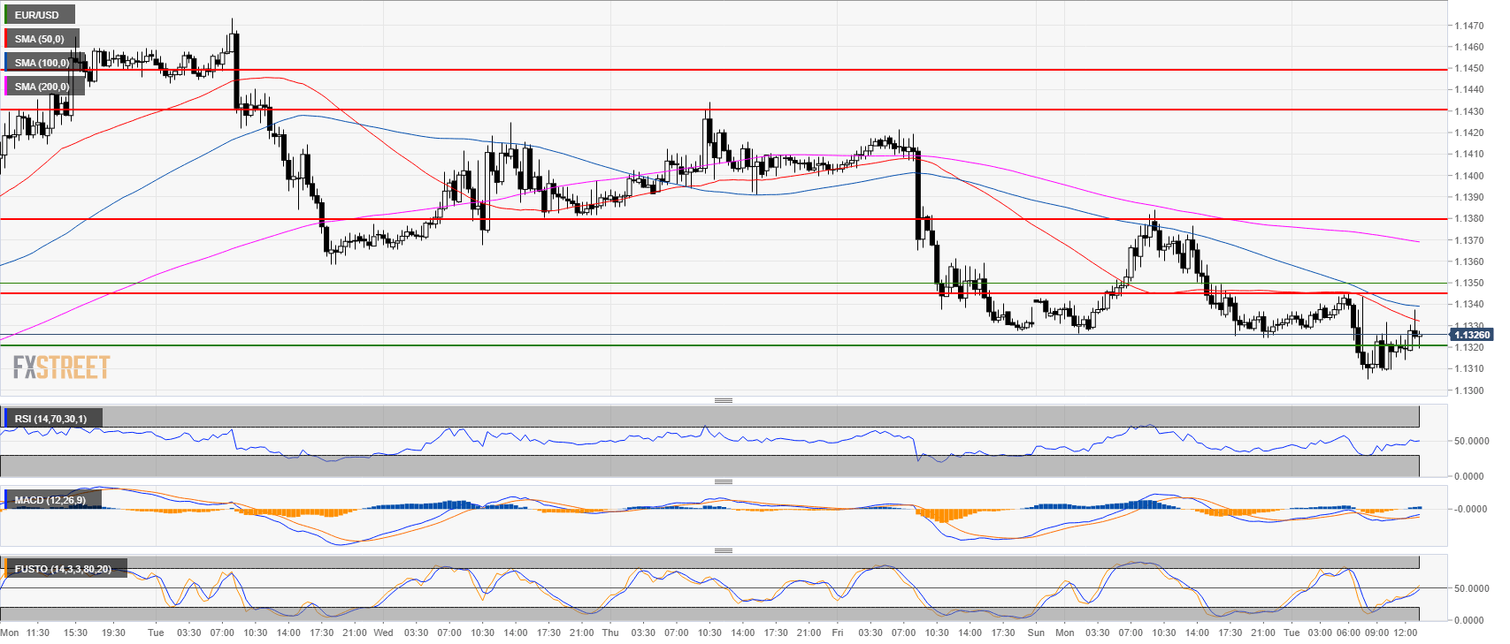Viewport: 1510px width, 644px height.
Task: Open the FUSTO (14,3,3,80,20) indicator label
Action: click(63, 569)
